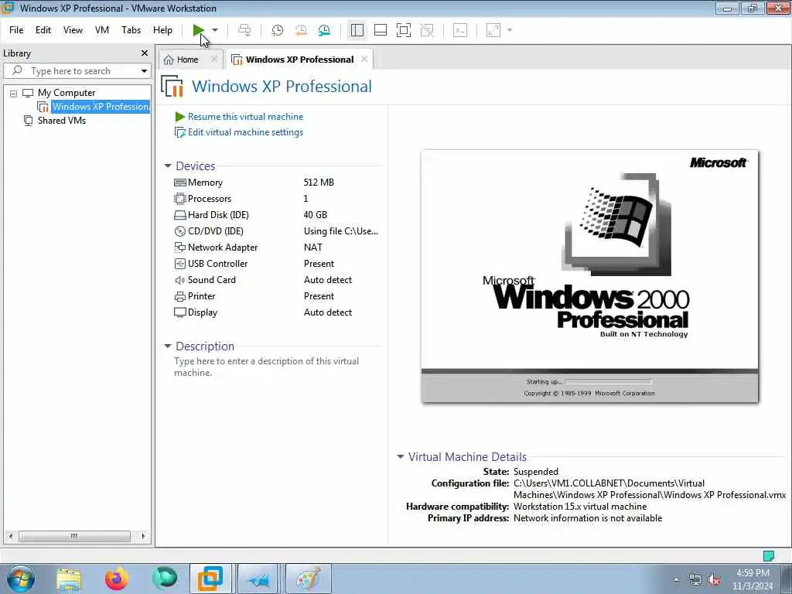Collapse the Virtual Machine Details section
Viewport: 792px width, 594px height.
coord(400,456)
